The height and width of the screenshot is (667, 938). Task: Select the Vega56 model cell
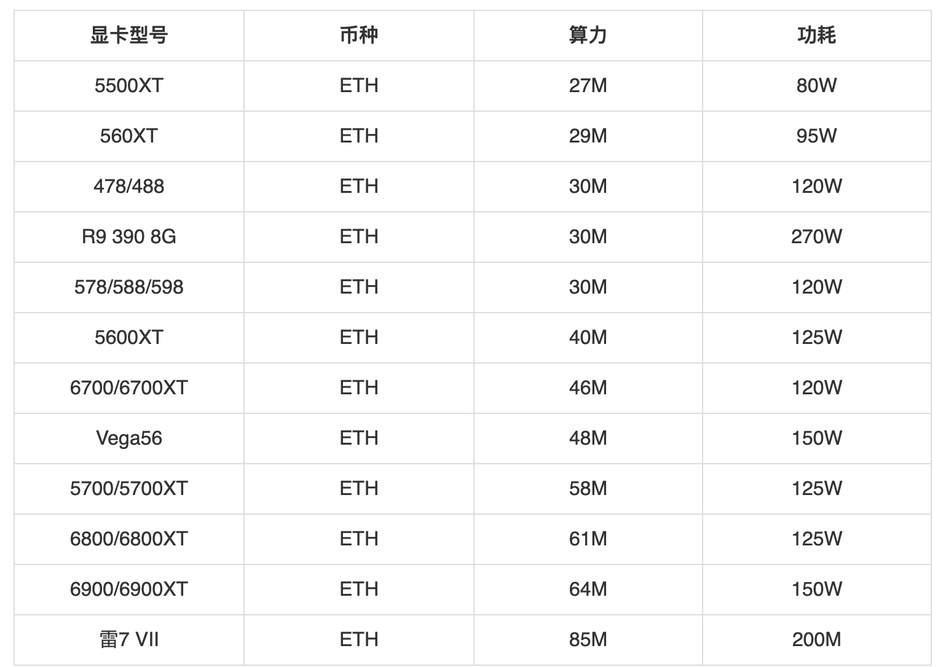click(x=129, y=439)
